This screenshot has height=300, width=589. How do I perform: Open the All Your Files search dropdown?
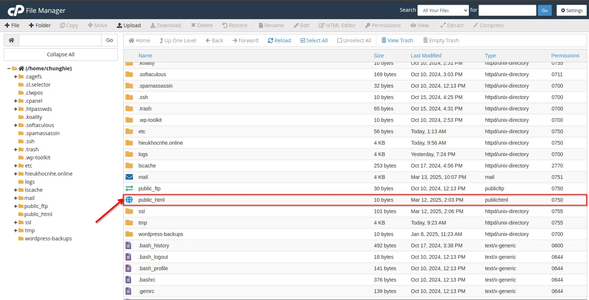click(443, 10)
